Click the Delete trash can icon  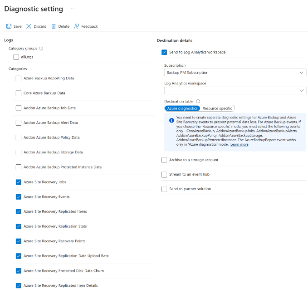click(54, 26)
